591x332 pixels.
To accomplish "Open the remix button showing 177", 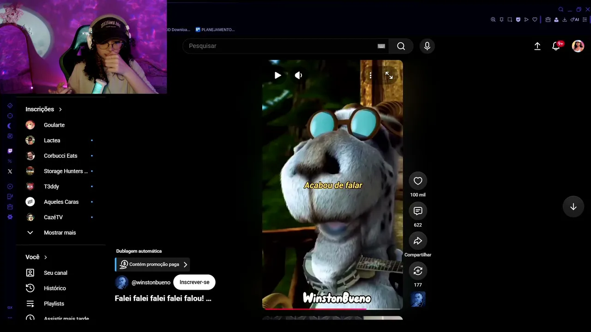I will click(418, 271).
